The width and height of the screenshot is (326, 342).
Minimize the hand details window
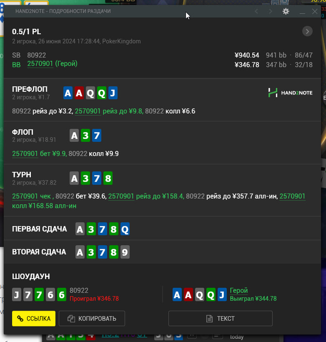click(x=302, y=11)
